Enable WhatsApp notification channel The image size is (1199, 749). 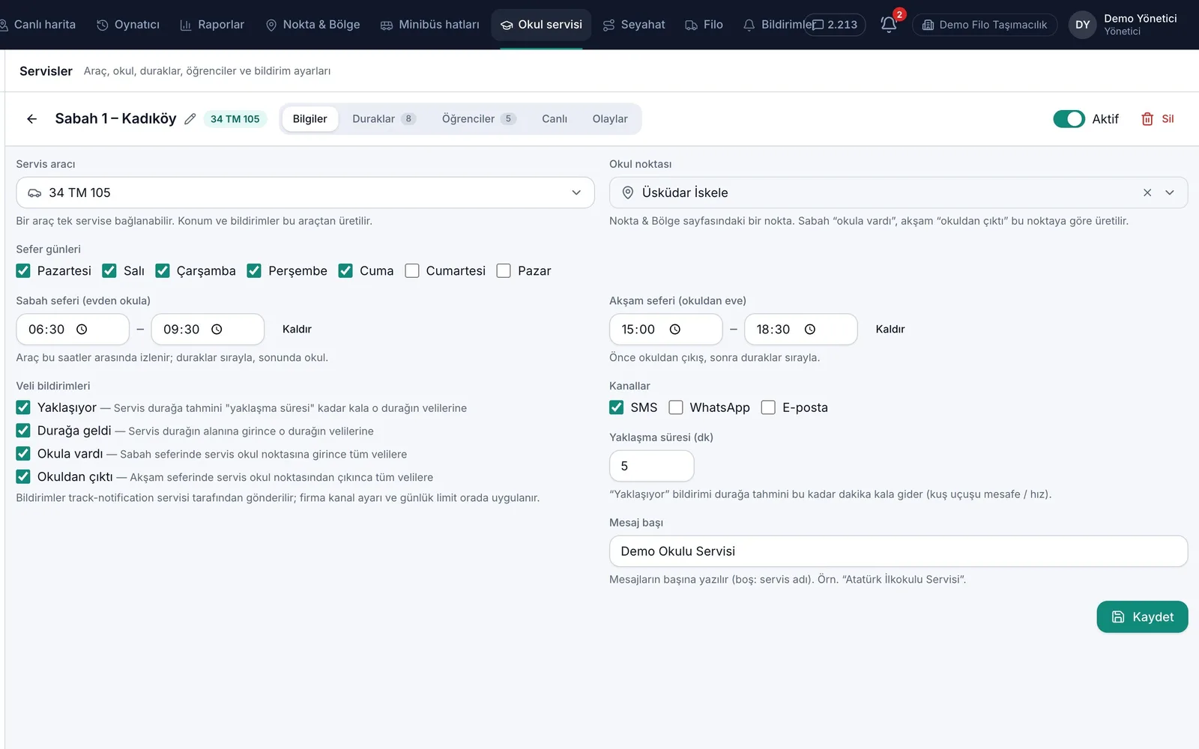coord(676,407)
